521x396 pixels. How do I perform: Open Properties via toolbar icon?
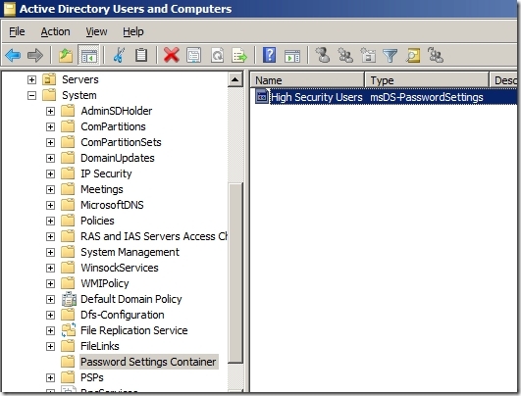194,55
